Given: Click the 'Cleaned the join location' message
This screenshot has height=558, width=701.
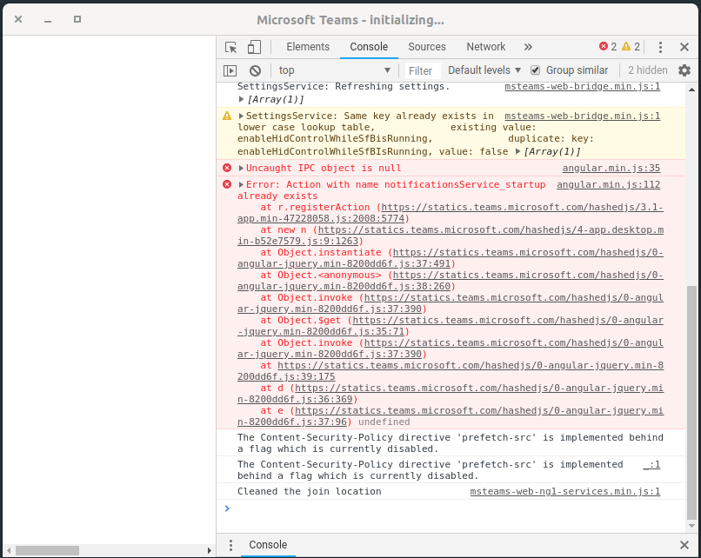Looking at the screenshot, I should (x=310, y=491).
